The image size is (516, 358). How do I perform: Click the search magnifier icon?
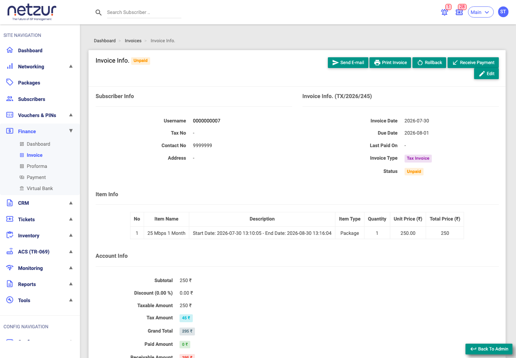[x=99, y=13]
